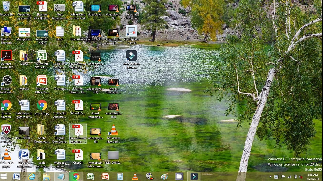Viewport: 323px width, 181px height.
Task: Launch the VLC media player desktop shortcut
Action: click(x=6, y=159)
